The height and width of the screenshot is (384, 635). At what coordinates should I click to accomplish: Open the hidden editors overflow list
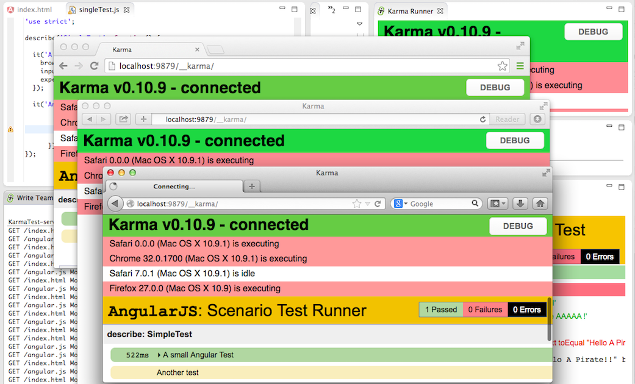click(332, 10)
